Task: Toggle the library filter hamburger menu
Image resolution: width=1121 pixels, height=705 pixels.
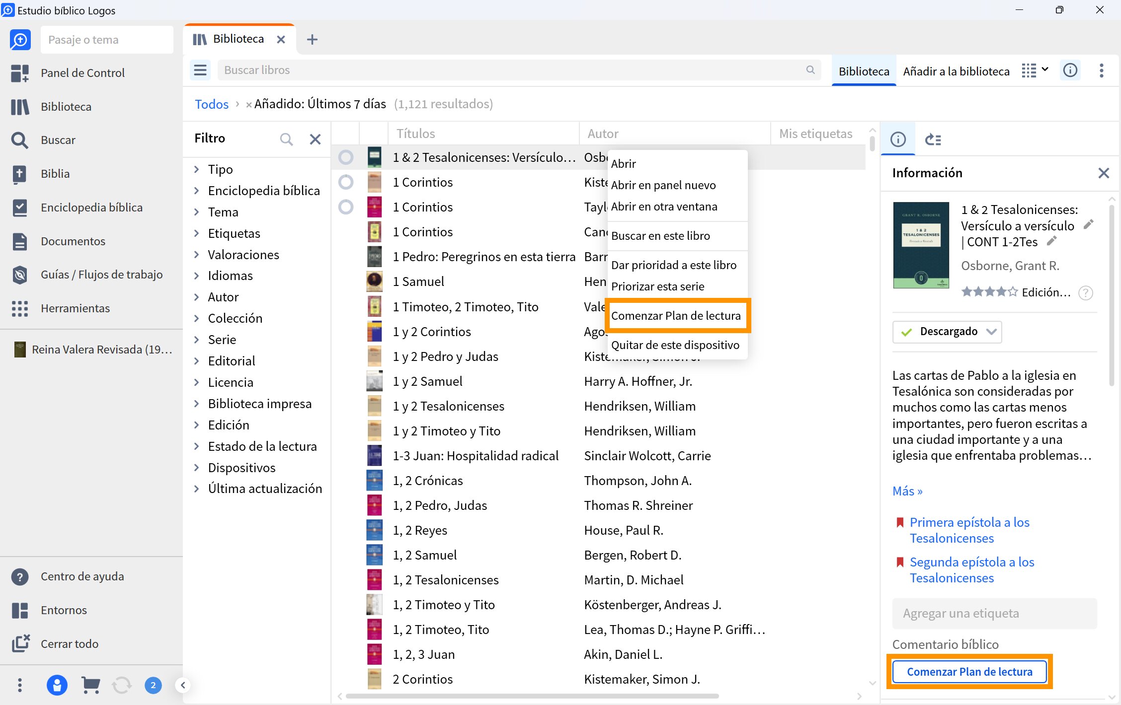Action: 200,70
